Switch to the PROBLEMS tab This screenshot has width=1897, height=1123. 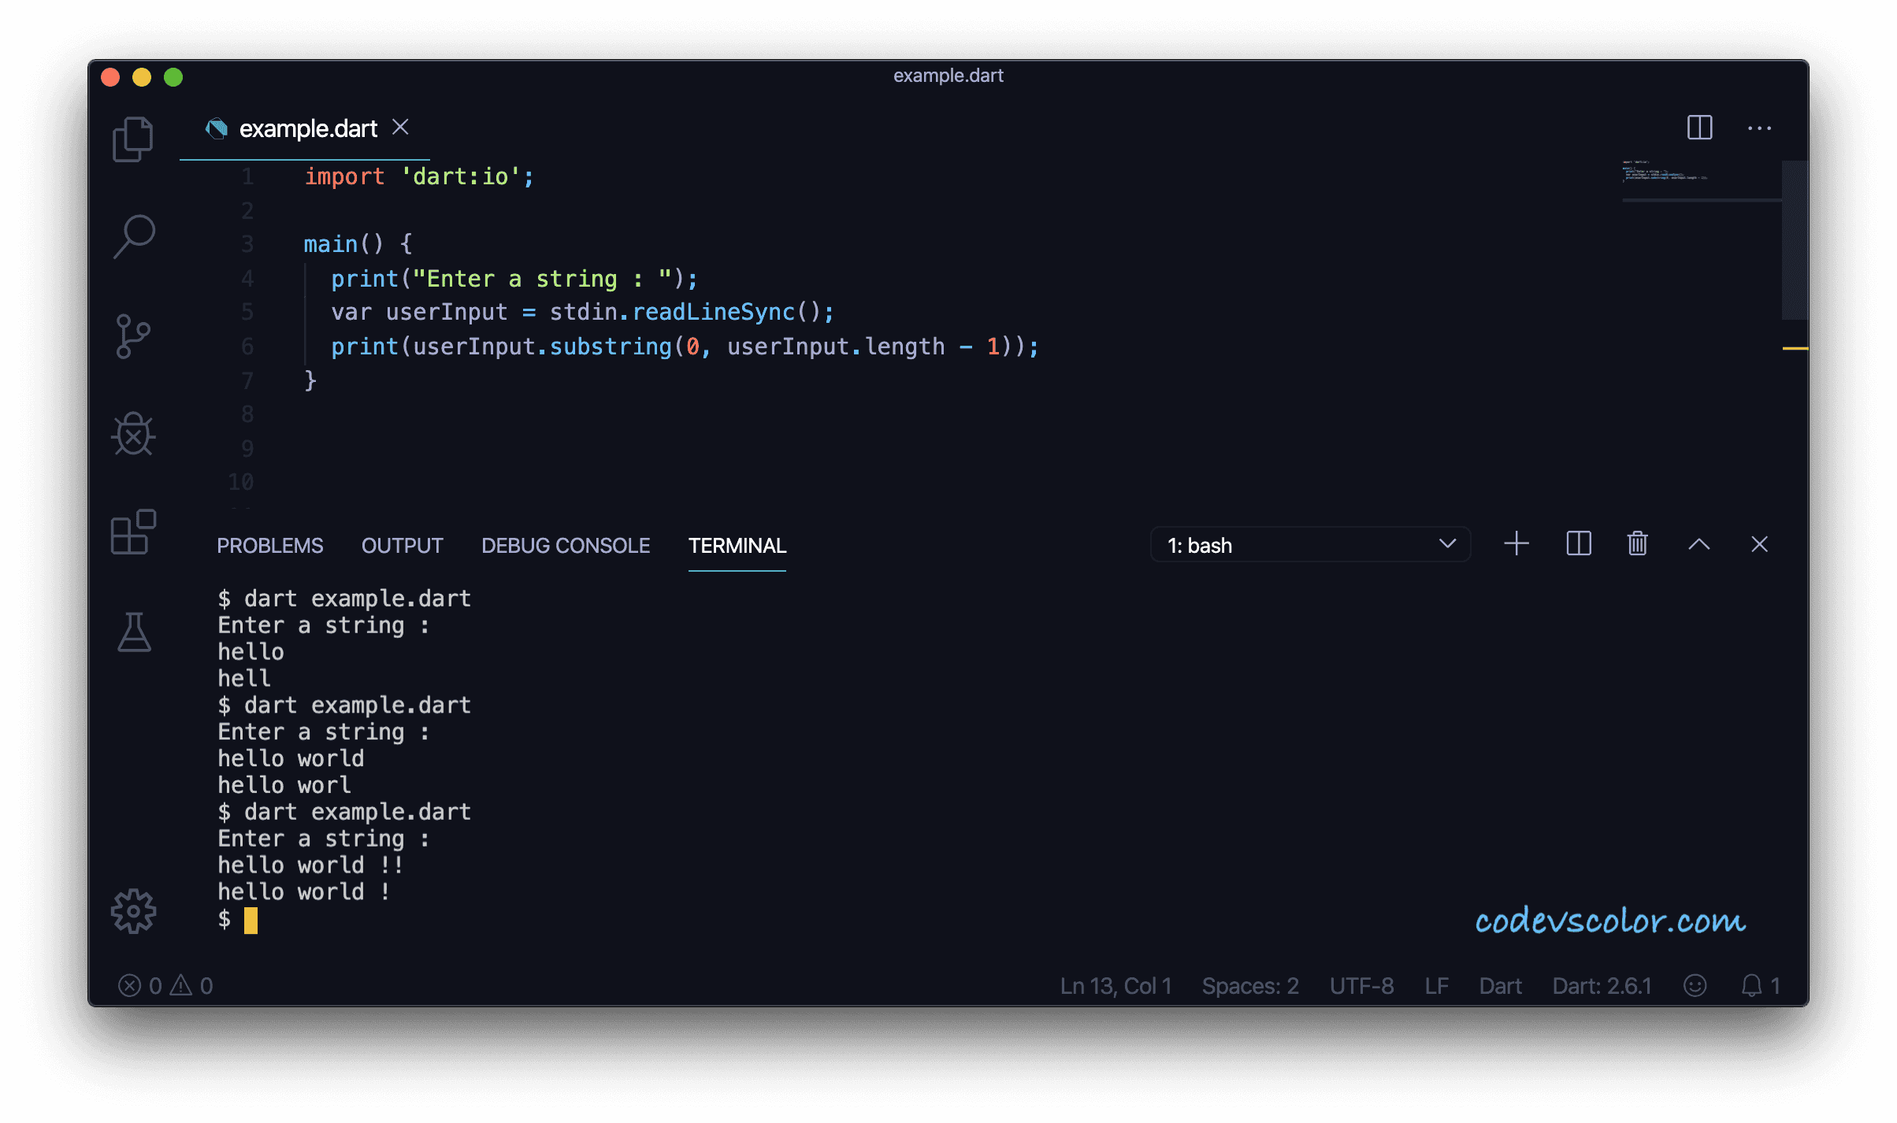(269, 546)
